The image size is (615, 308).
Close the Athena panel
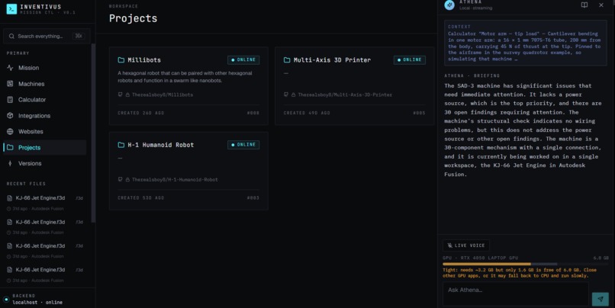click(x=601, y=5)
